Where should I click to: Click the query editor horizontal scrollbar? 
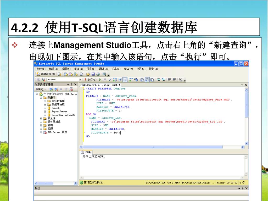162,147
